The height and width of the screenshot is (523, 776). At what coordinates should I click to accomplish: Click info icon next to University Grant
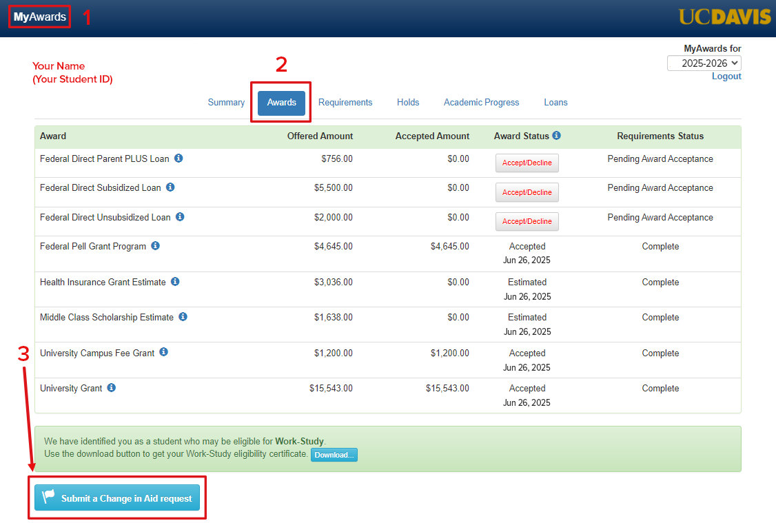point(112,388)
